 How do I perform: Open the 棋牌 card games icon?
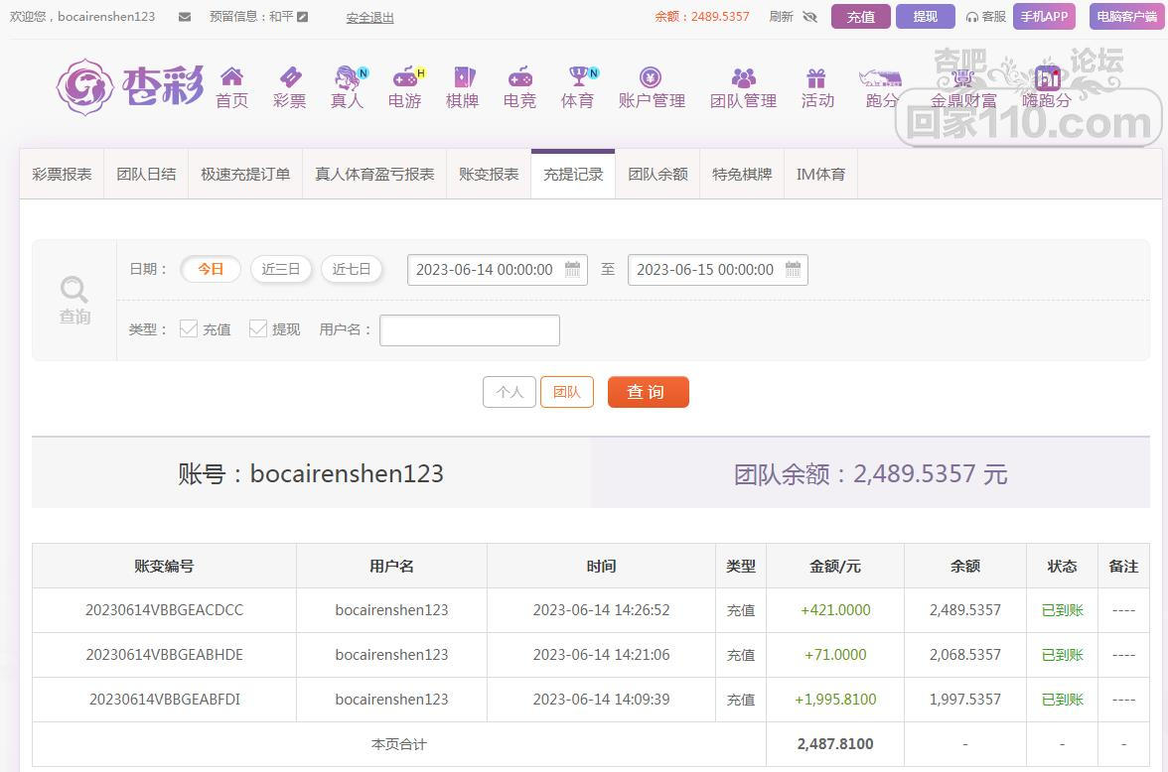tap(463, 78)
